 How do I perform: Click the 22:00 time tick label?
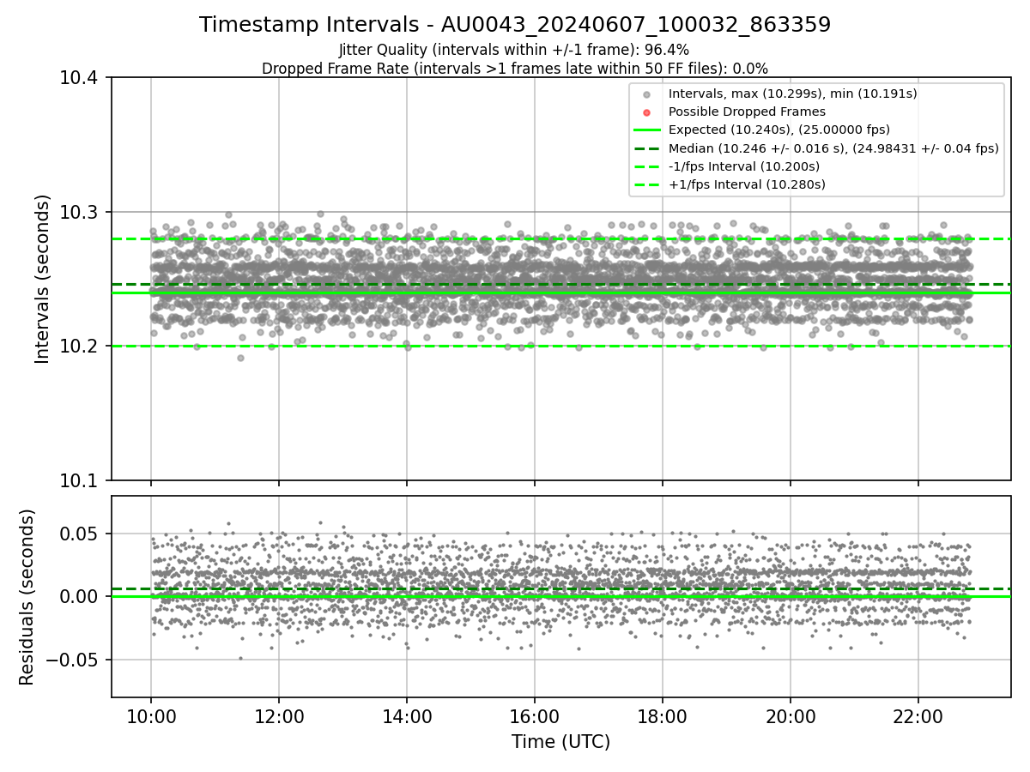point(918,715)
